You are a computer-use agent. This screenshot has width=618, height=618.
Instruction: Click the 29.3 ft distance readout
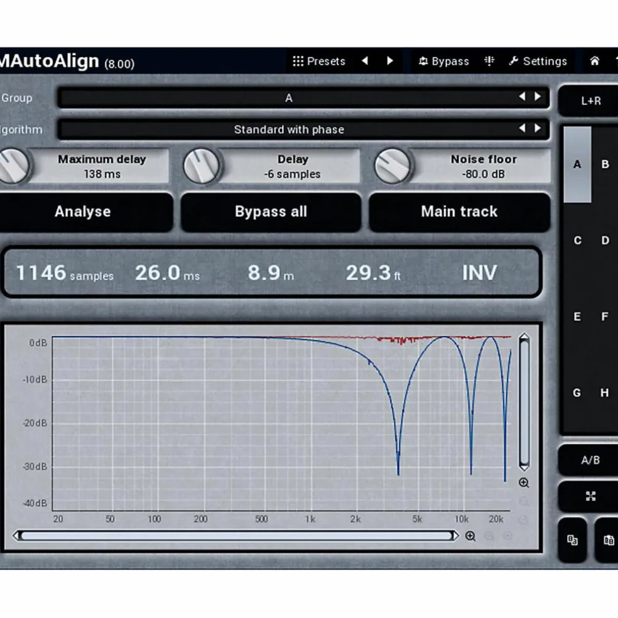373,273
